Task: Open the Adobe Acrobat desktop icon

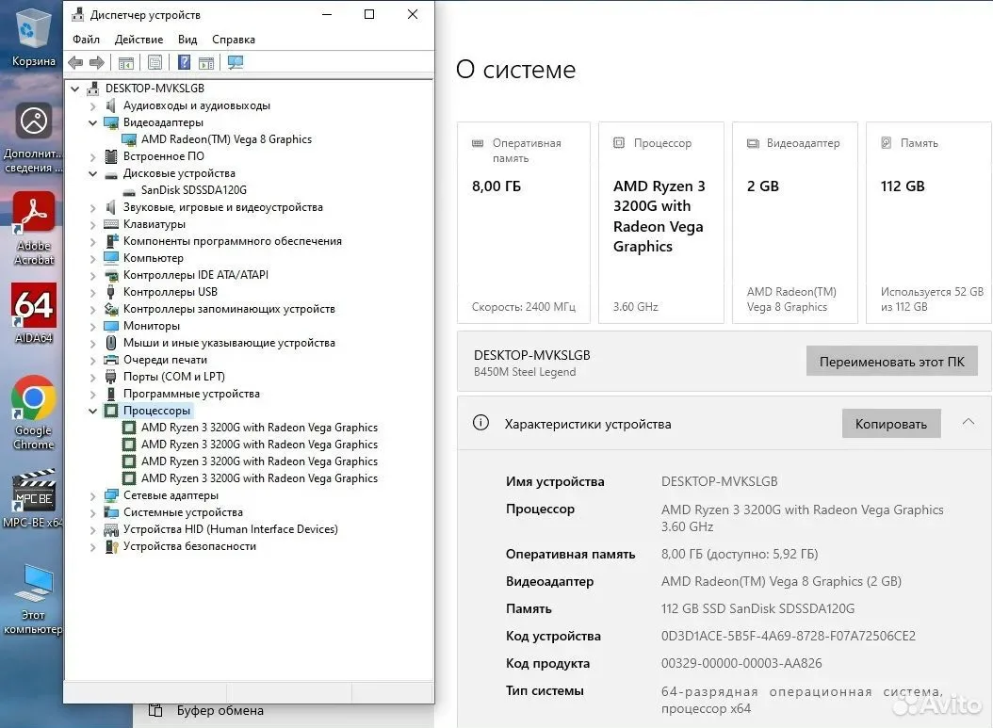Action: pyautogui.click(x=34, y=228)
